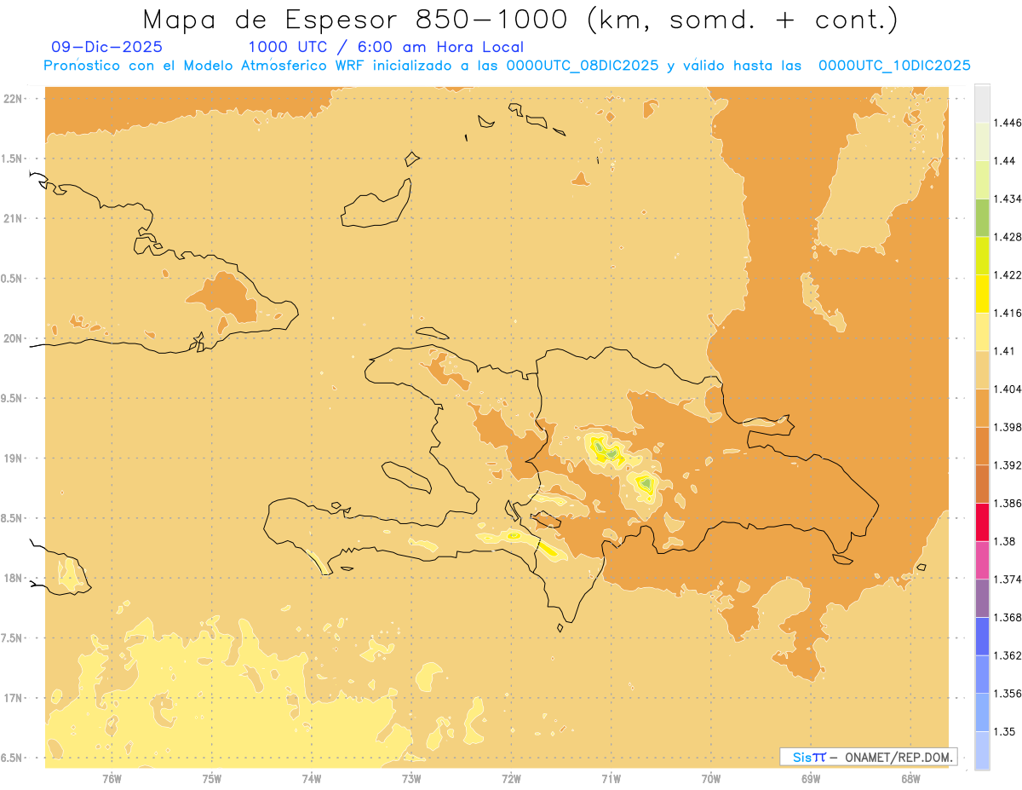Click the "69W" longitude label

click(x=810, y=778)
